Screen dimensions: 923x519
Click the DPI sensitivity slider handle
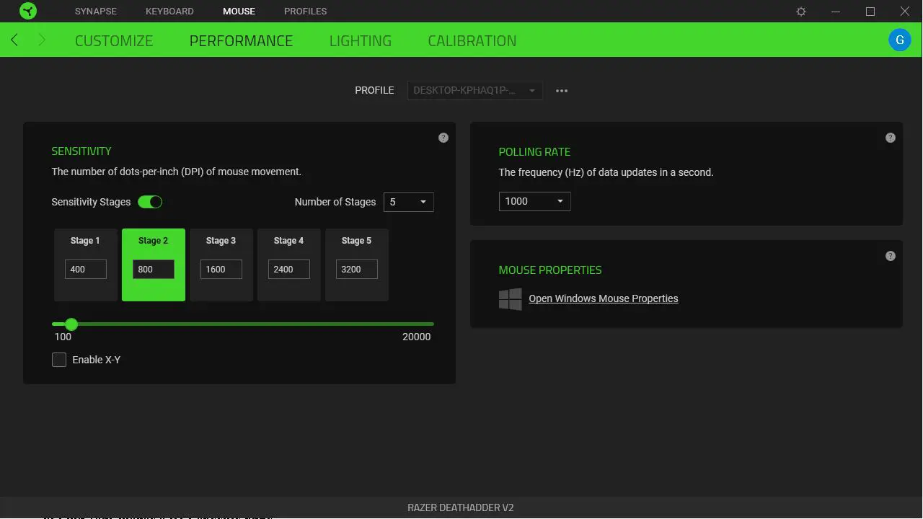[71, 324]
